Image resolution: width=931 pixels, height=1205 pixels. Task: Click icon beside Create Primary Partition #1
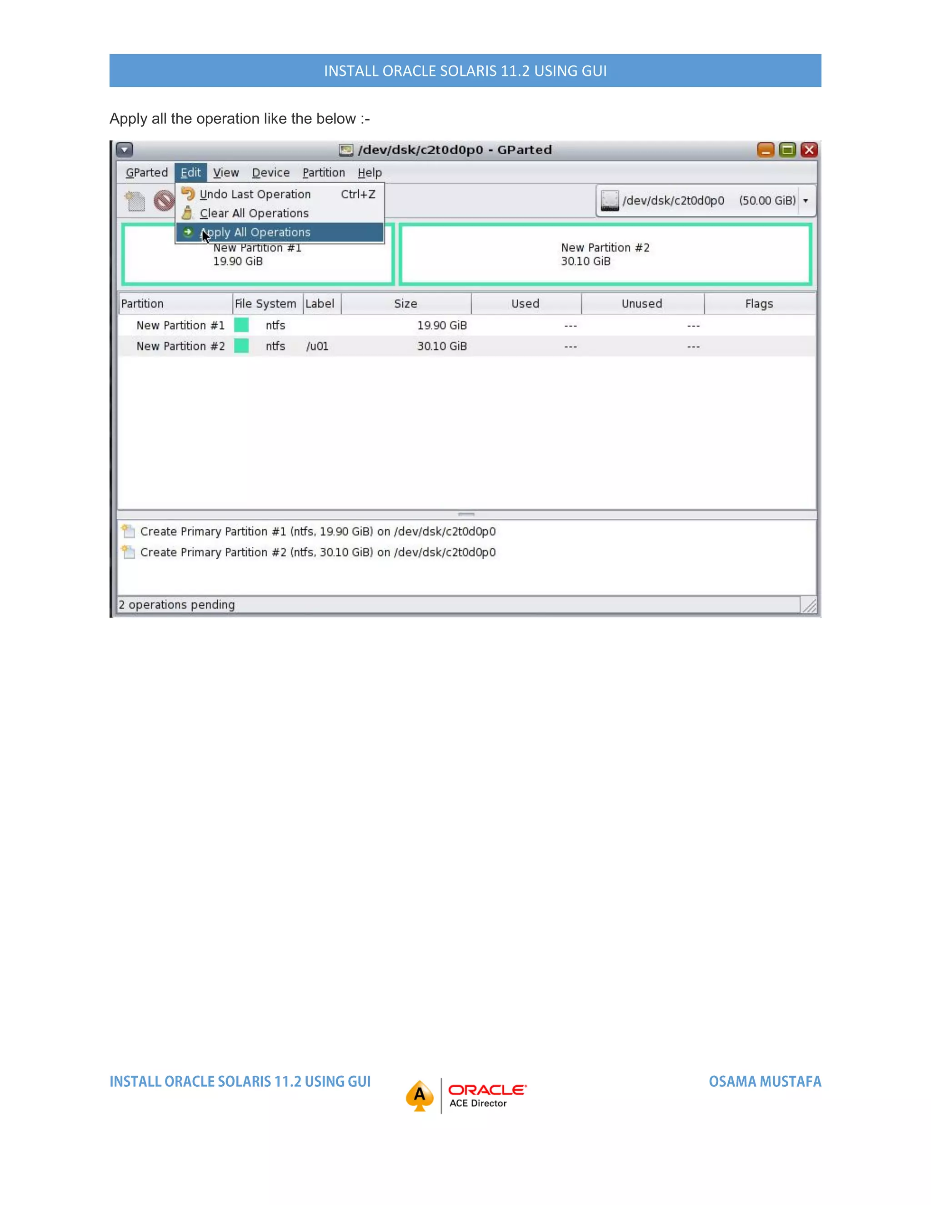(x=128, y=531)
